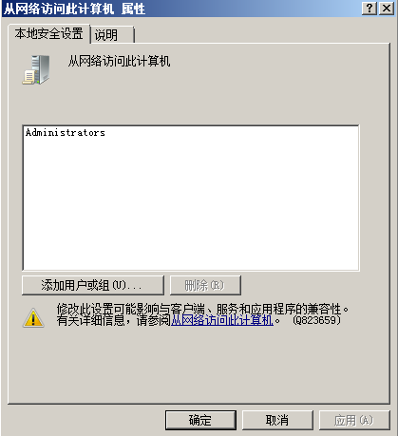
Task: Click blank title bar area left of help button
Action: click(254, 9)
